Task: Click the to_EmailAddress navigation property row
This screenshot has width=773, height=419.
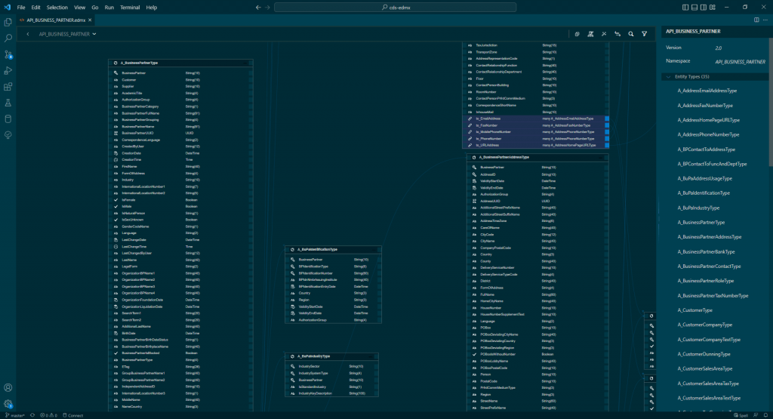Action: pos(535,119)
